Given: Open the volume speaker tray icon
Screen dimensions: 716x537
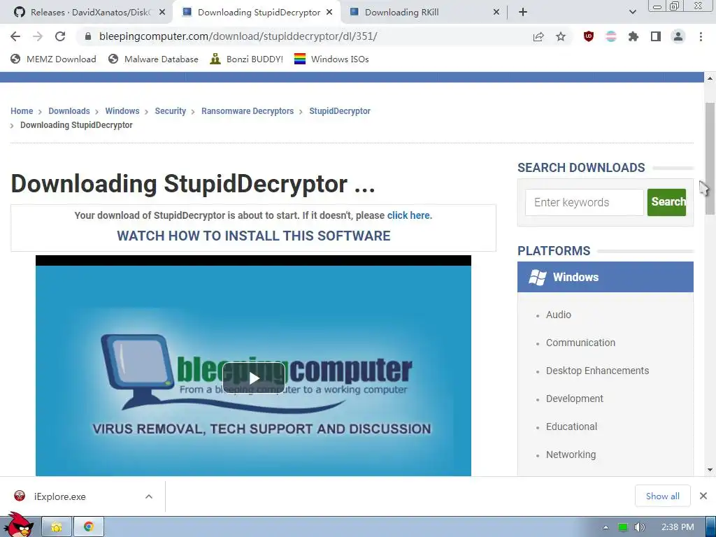Looking at the screenshot, I should click(x=640, y=527).
